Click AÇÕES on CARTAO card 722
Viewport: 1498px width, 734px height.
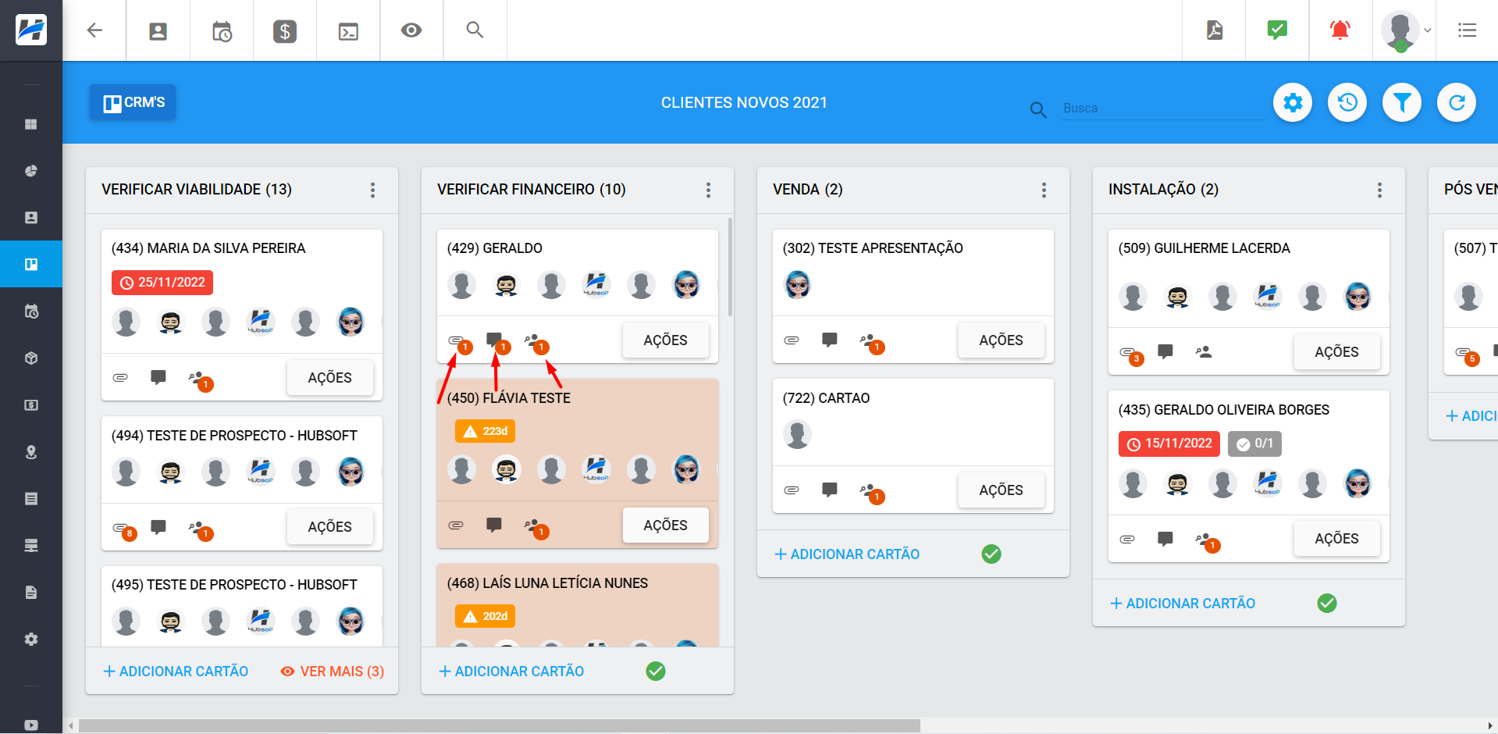coord(1001,490)
